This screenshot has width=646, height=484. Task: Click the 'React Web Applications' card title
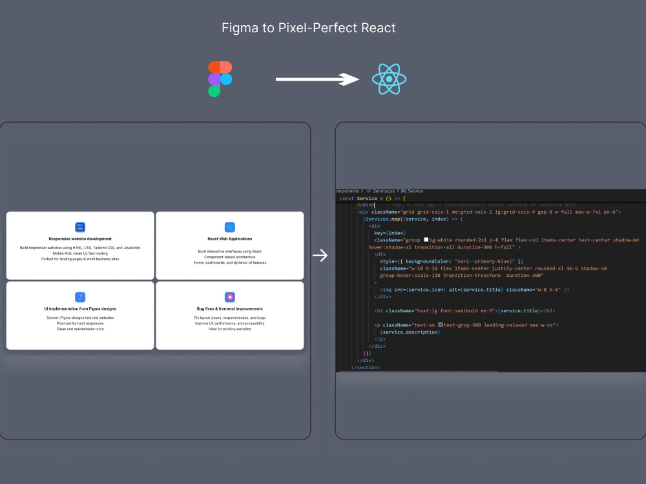coord(230,239)
